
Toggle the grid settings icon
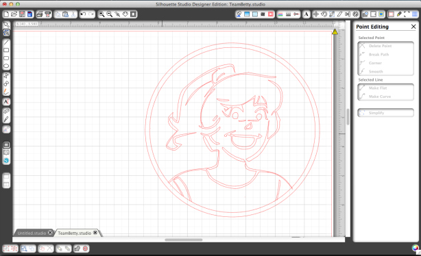coord(415,14)
